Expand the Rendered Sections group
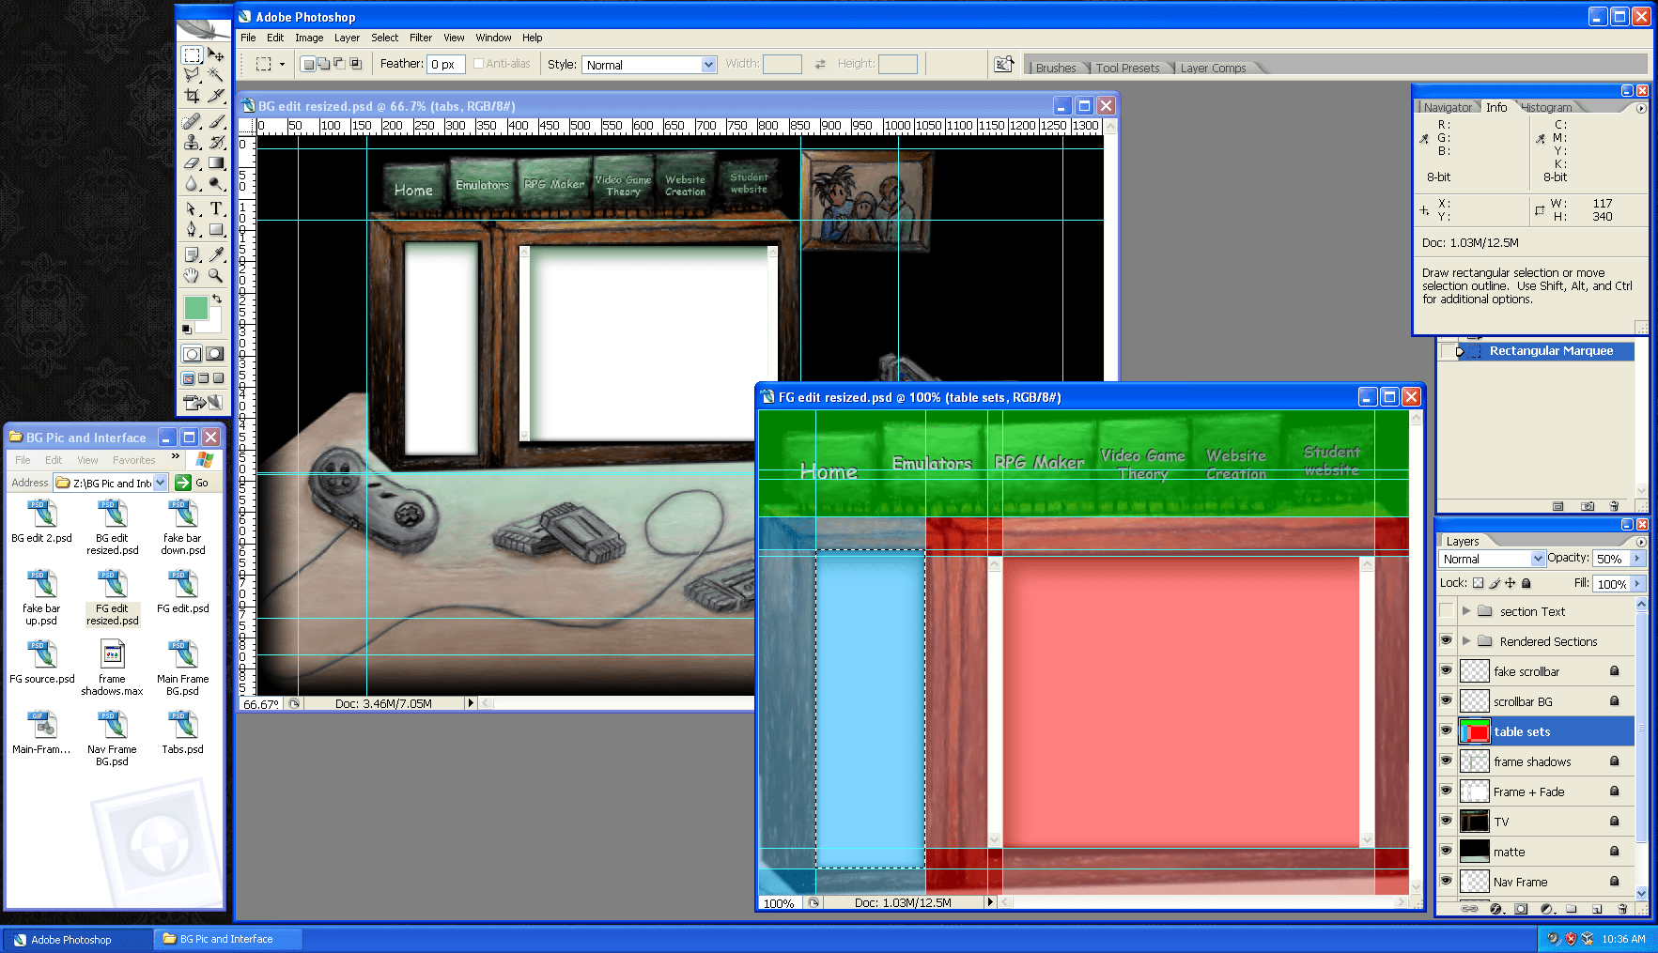Viewport: 1658px width, 953px height. point(1465,641)
